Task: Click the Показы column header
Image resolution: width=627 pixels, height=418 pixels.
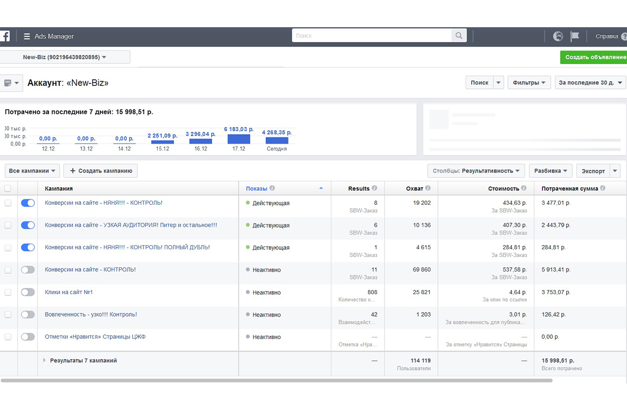Action: coord(285,189)
